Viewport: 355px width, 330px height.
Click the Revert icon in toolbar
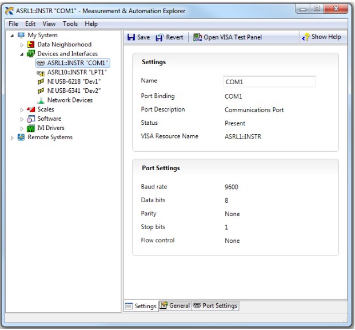[159, 37]
